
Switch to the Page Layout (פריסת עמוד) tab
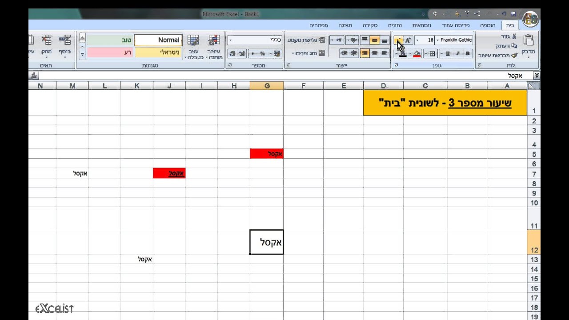(456, 25)
